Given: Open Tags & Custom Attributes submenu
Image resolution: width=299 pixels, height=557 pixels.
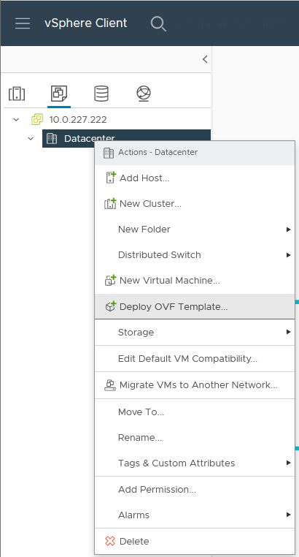Looking at the screenshot, I should pyautogui.click(x=195, y=463).
